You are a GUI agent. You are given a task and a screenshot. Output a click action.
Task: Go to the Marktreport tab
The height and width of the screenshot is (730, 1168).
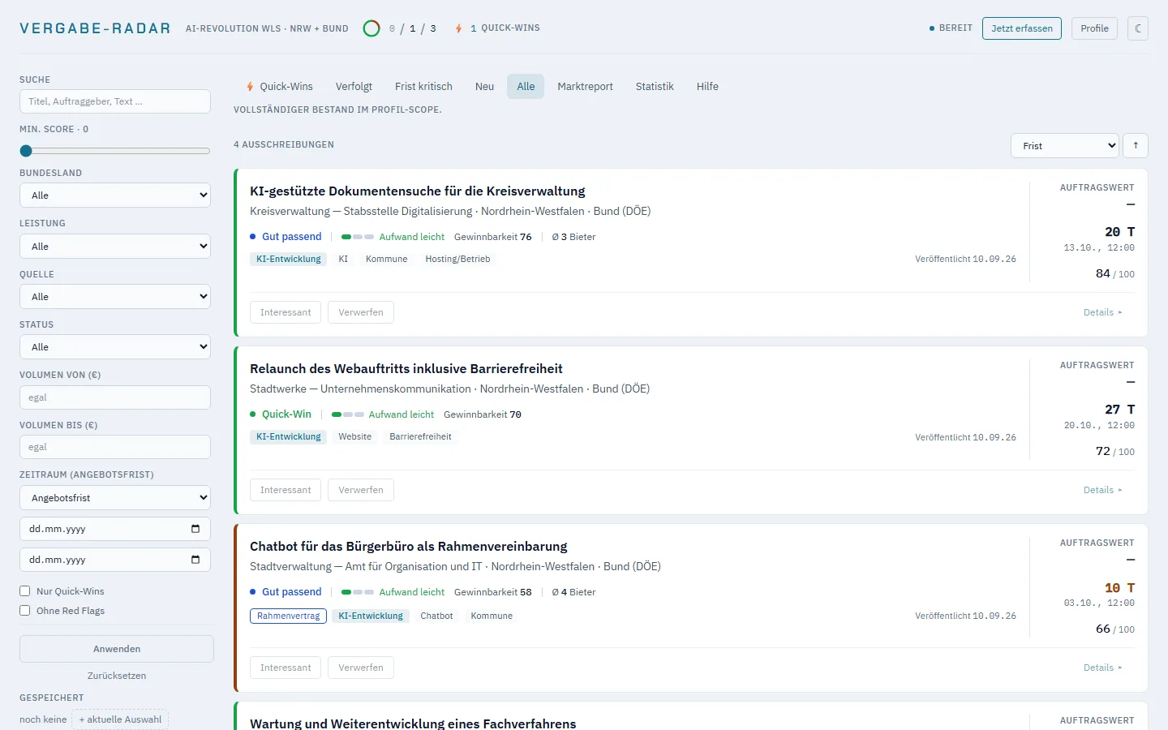pos(585,86)
